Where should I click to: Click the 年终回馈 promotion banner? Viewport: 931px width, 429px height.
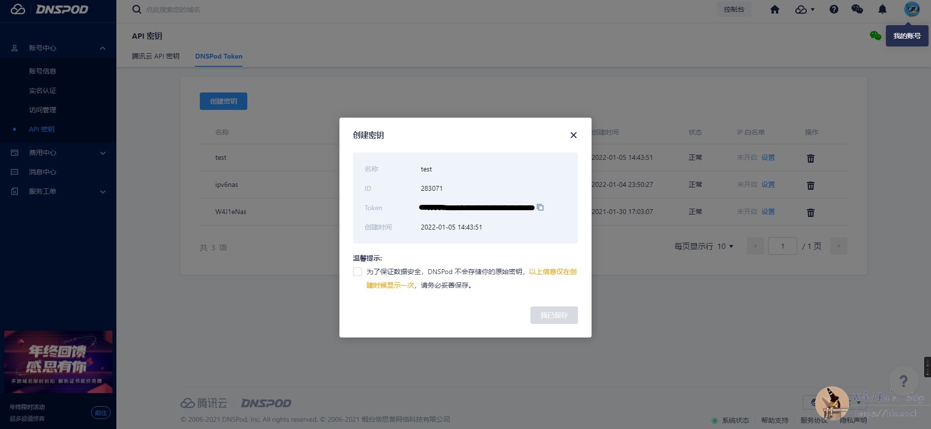tap(58, 362)
